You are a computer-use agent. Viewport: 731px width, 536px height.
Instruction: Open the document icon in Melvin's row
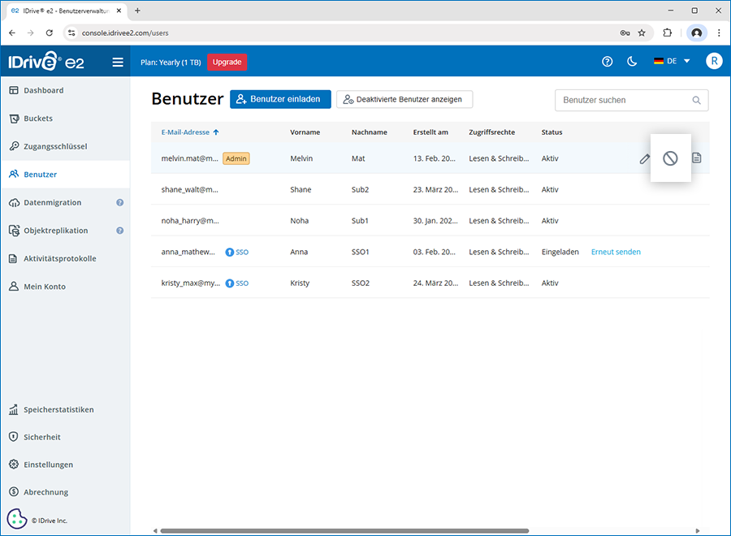click(696, 158)
